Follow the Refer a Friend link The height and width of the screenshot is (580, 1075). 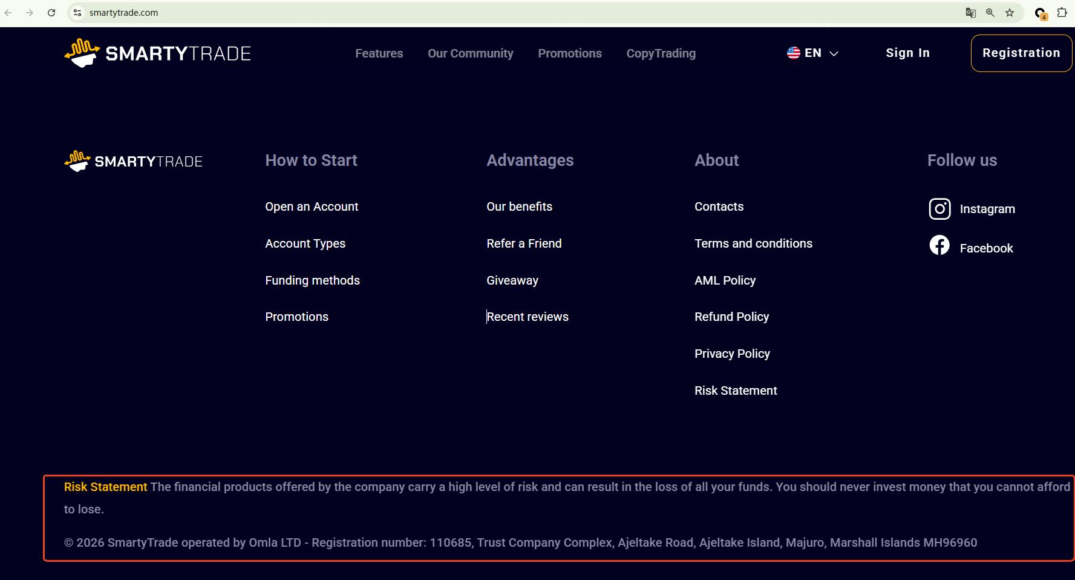pos(524,243)
